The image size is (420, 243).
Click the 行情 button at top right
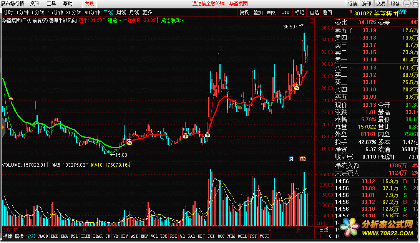(x=352, y=3)
